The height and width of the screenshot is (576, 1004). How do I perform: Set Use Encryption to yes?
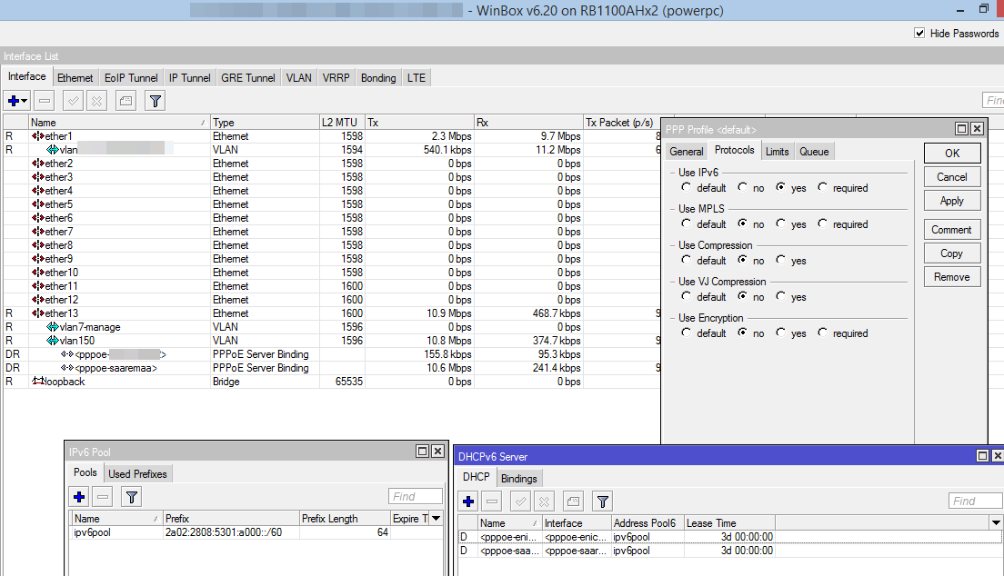point(780,333)
